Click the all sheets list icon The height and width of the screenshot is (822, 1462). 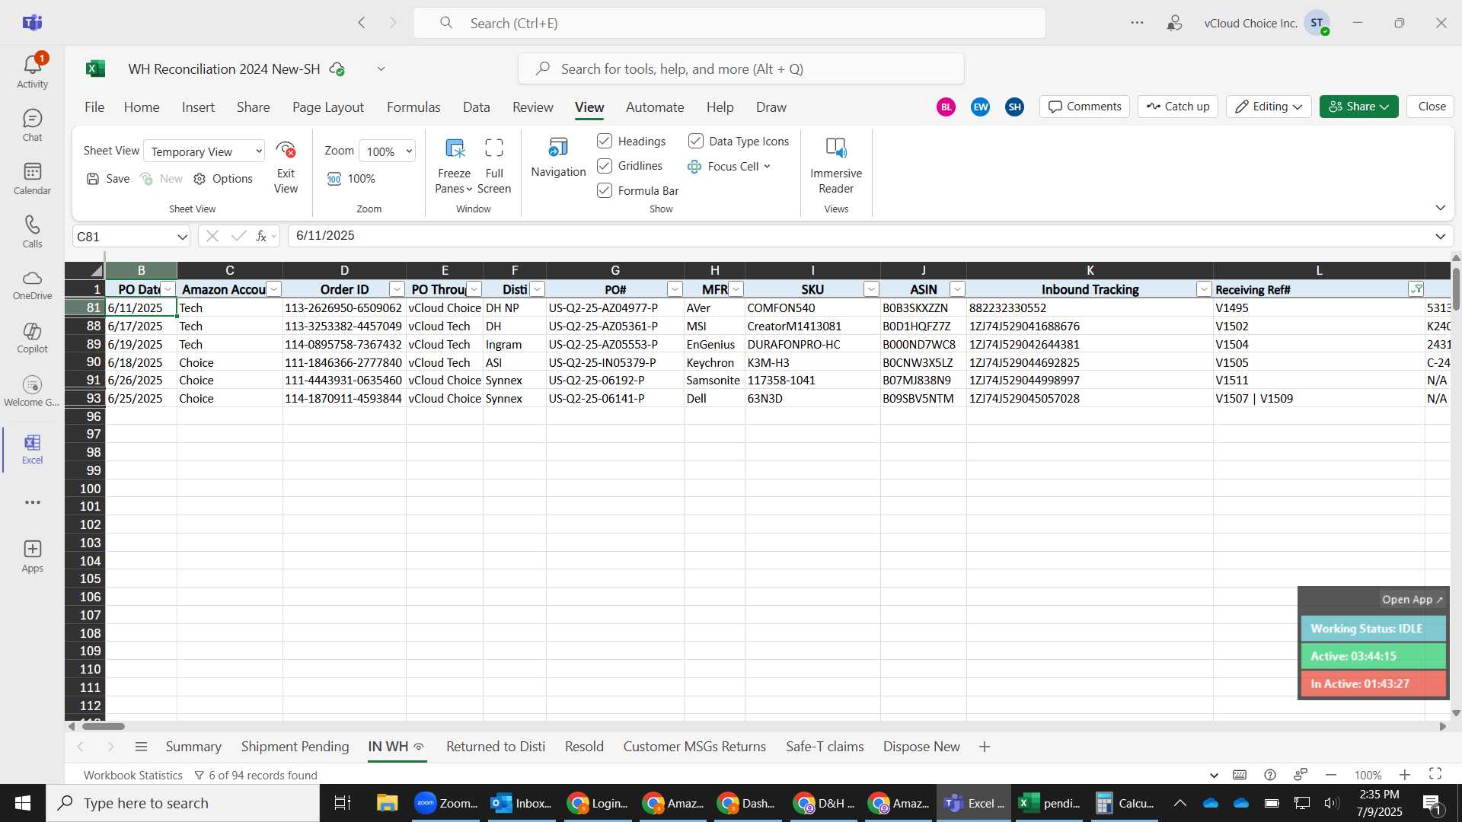(141, 747)
